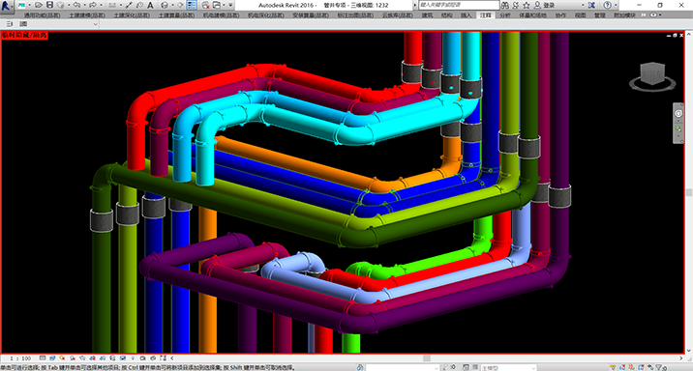Open the Autodesk Exchange Apps X icon
693x371 pixels.
pyautogui.click(x=591, y=5)
